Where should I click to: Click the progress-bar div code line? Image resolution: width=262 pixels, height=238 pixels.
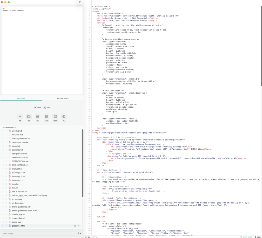point(178,158)
